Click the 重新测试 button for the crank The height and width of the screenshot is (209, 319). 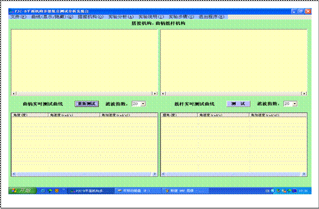click(x=87, y=104)
